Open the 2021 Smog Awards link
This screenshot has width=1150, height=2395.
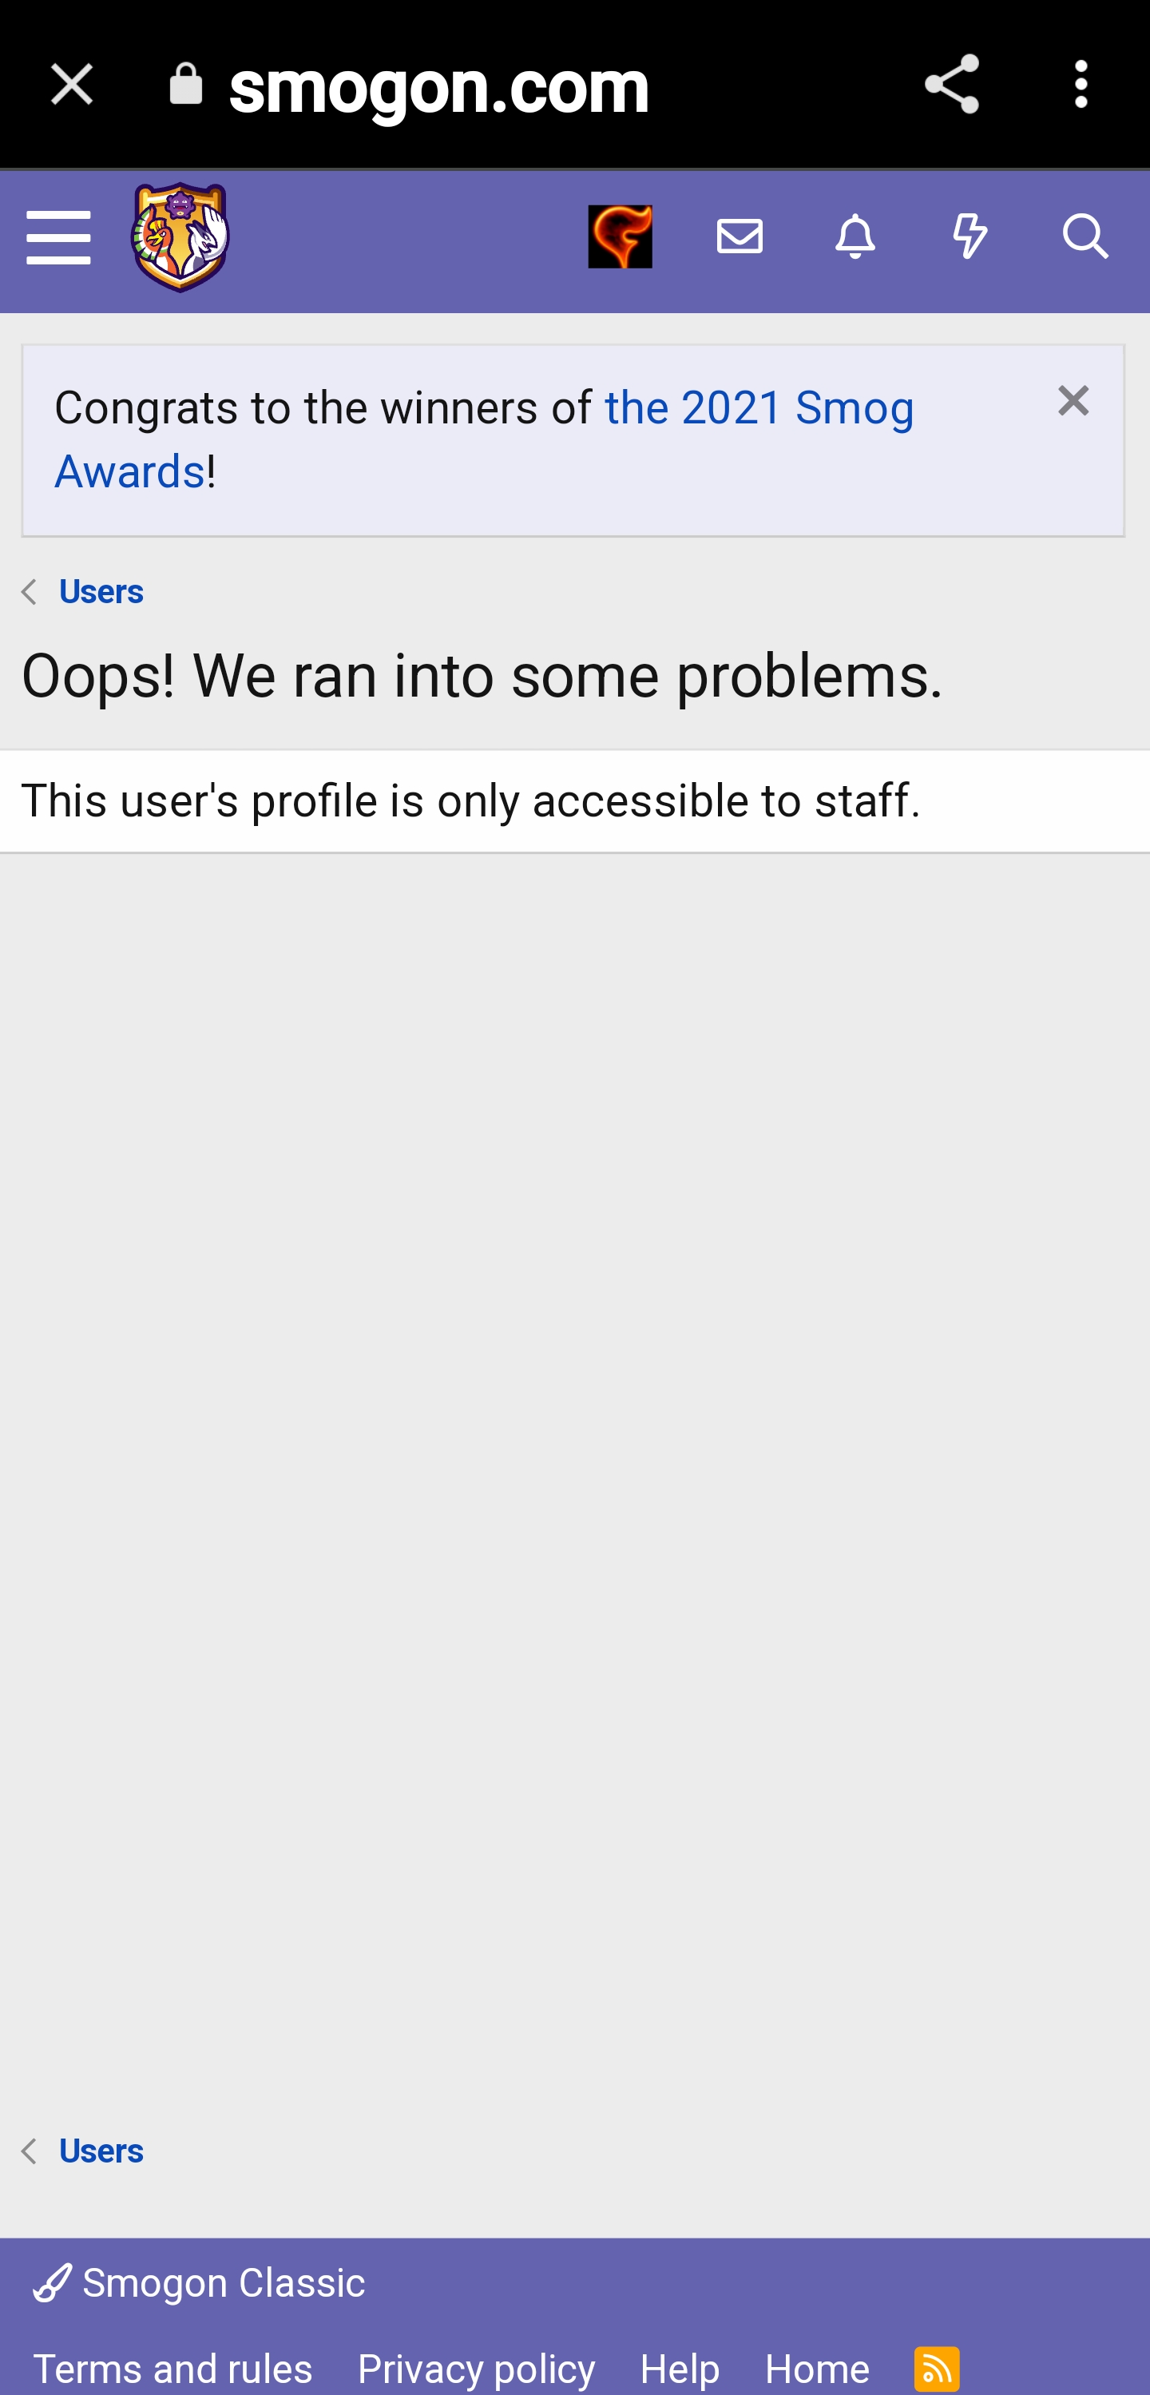(x=484, y=439)
